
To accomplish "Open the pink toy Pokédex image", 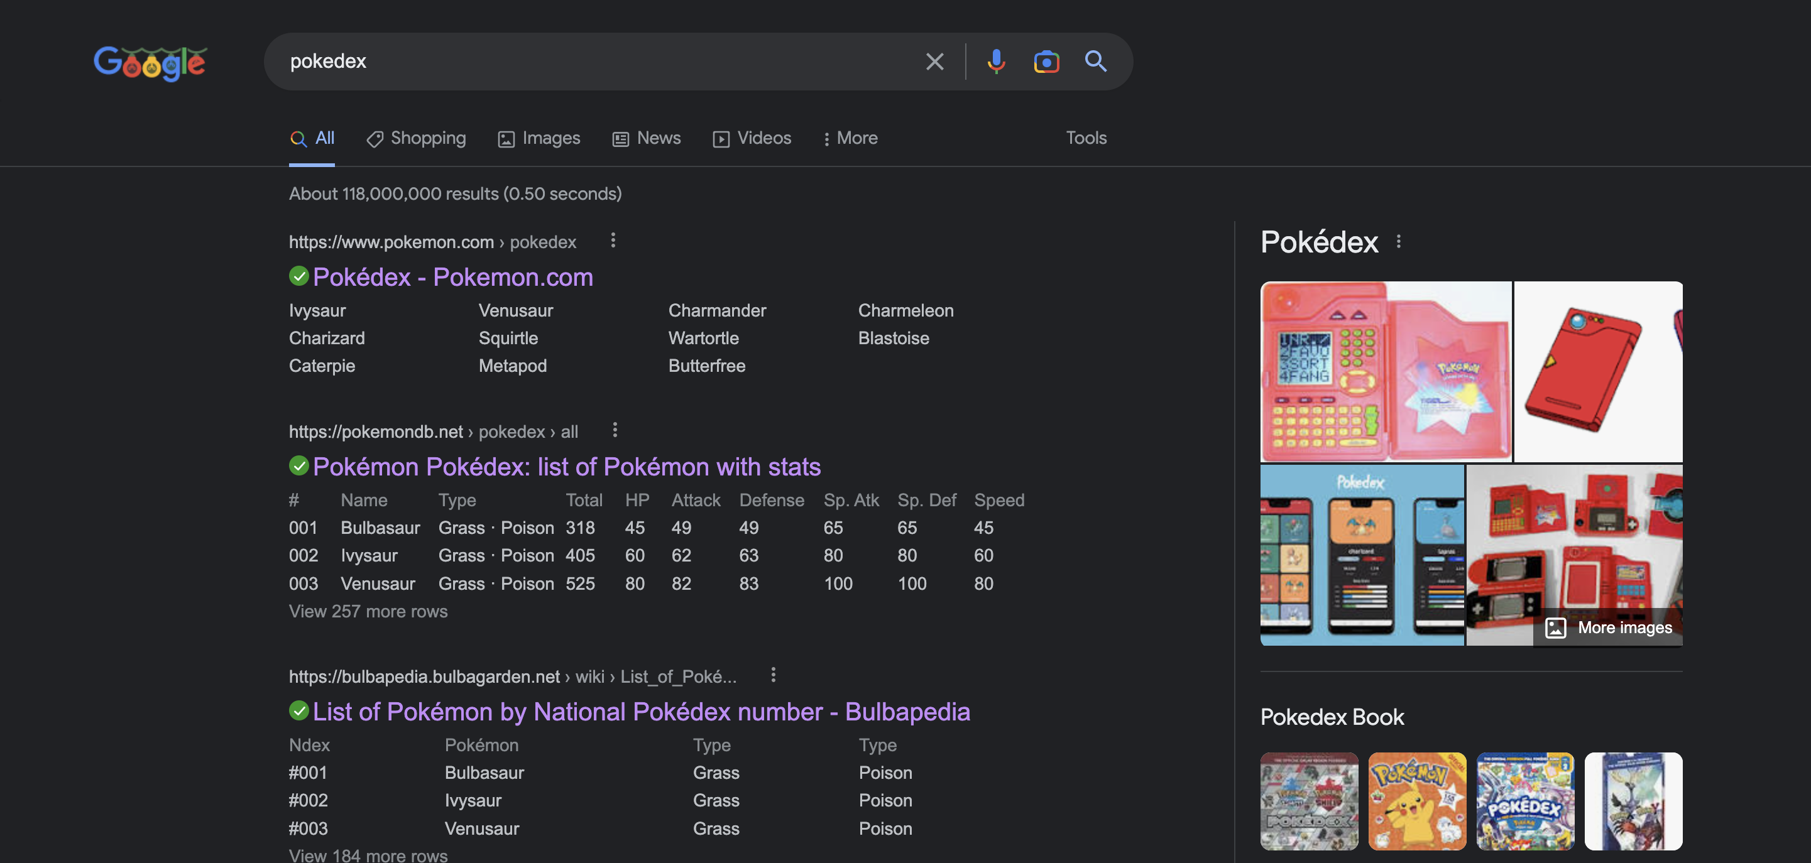I will pos(1386,372).
